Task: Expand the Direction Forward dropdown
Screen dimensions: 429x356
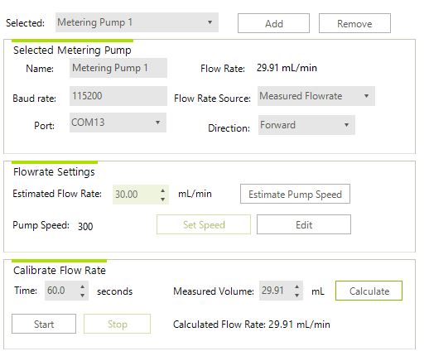Action: [x=306, y=125]
